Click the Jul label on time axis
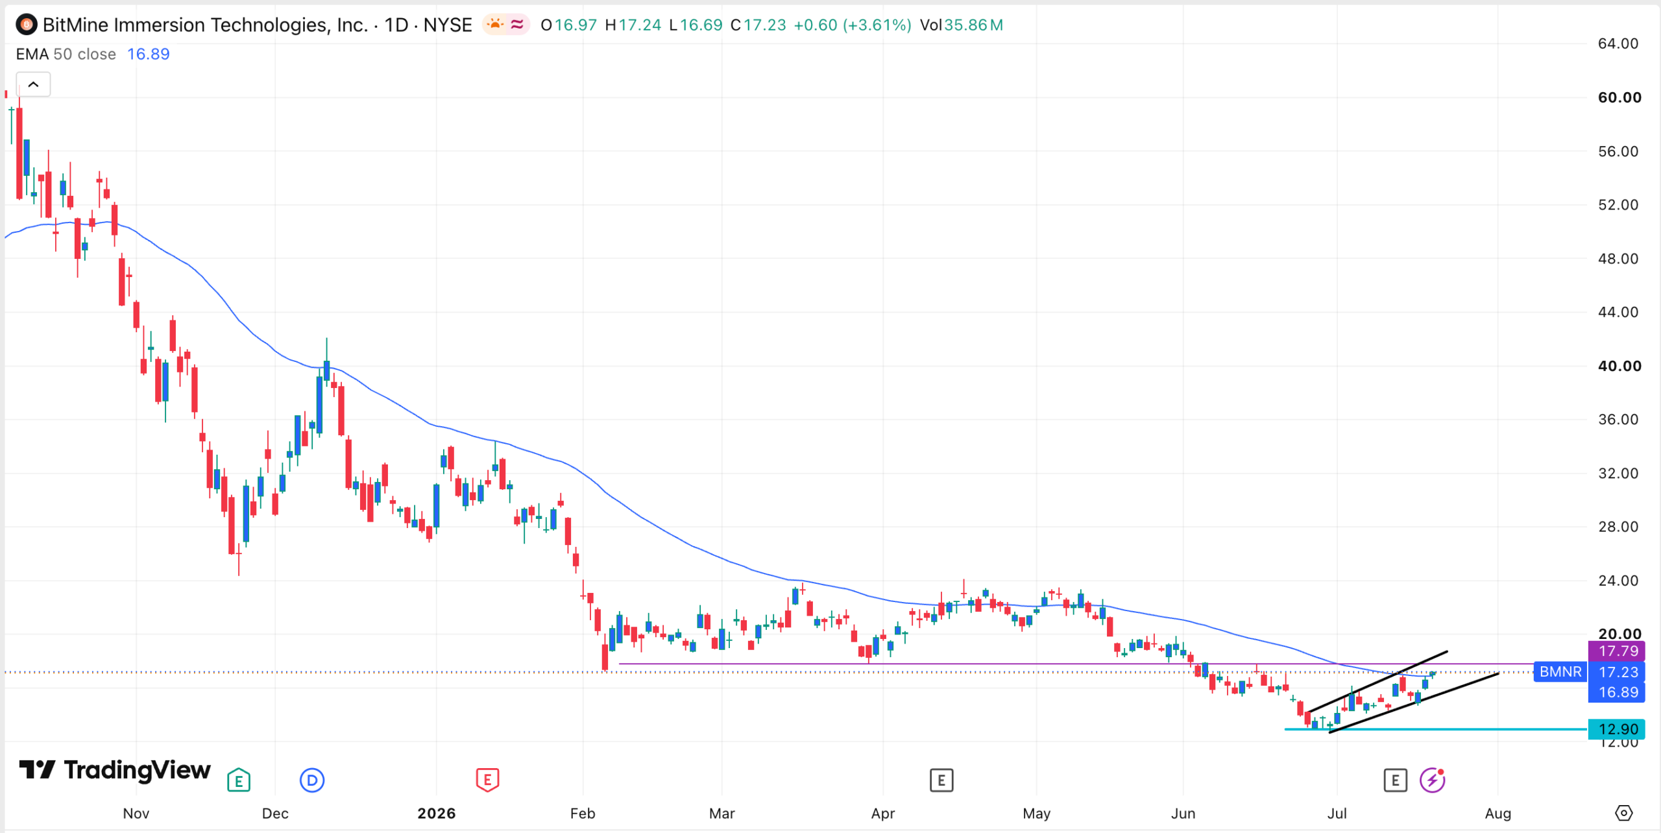 point(1337,813)
